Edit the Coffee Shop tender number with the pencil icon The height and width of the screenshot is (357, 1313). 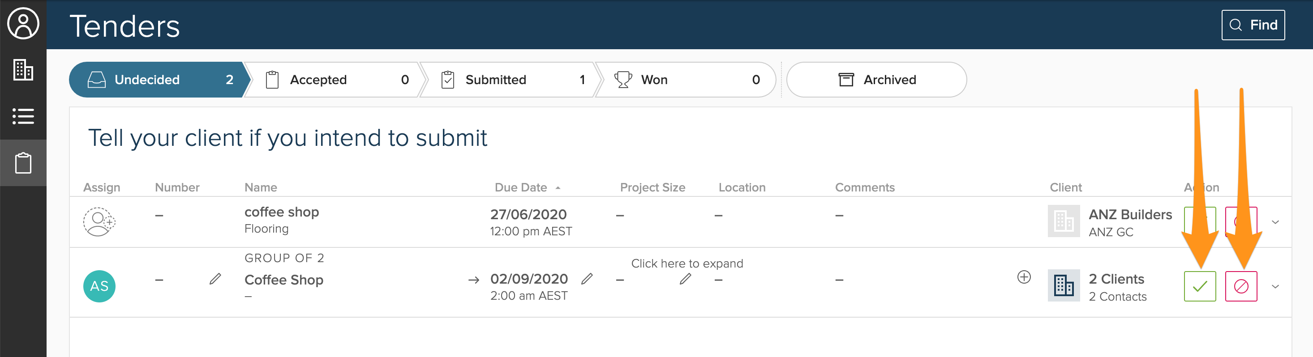[x=215, y=279]
